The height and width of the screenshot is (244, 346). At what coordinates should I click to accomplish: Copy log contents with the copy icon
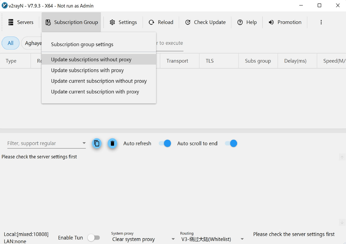(97, 143)
